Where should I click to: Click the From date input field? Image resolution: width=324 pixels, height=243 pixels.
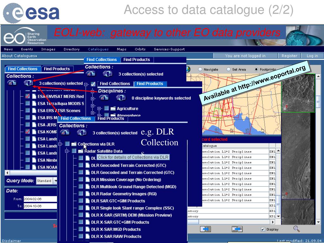(x=40, y=199)
